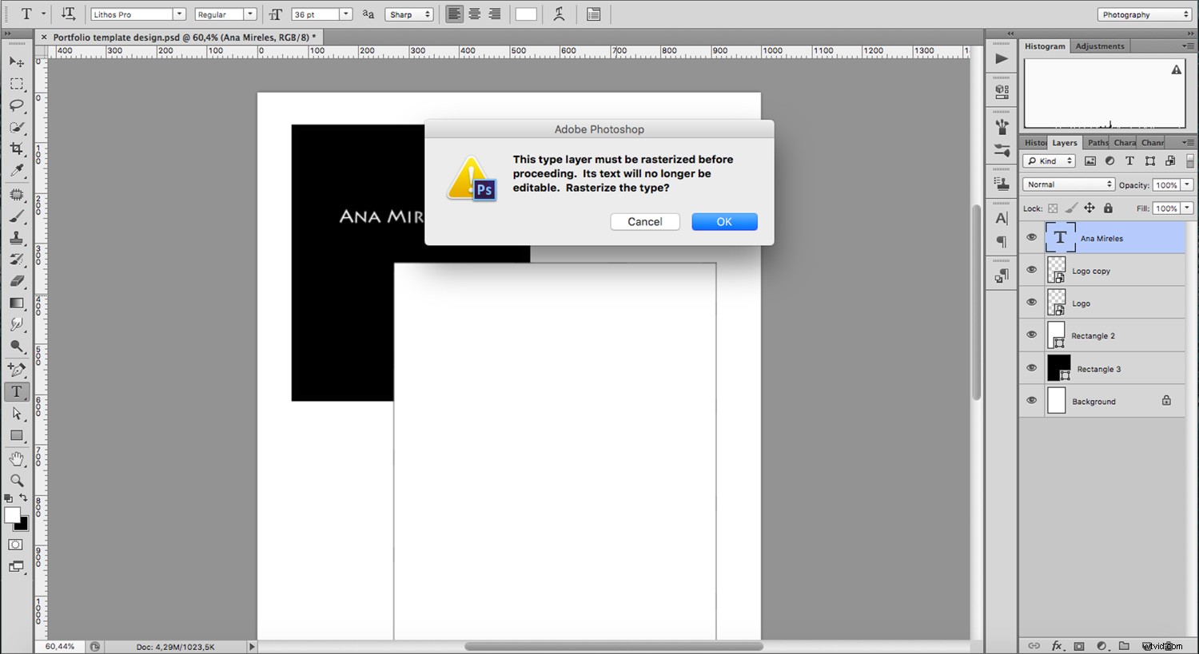Screen dimensions: 1199x654
Task: Select the Lasso tool
Action: (16, 106)
